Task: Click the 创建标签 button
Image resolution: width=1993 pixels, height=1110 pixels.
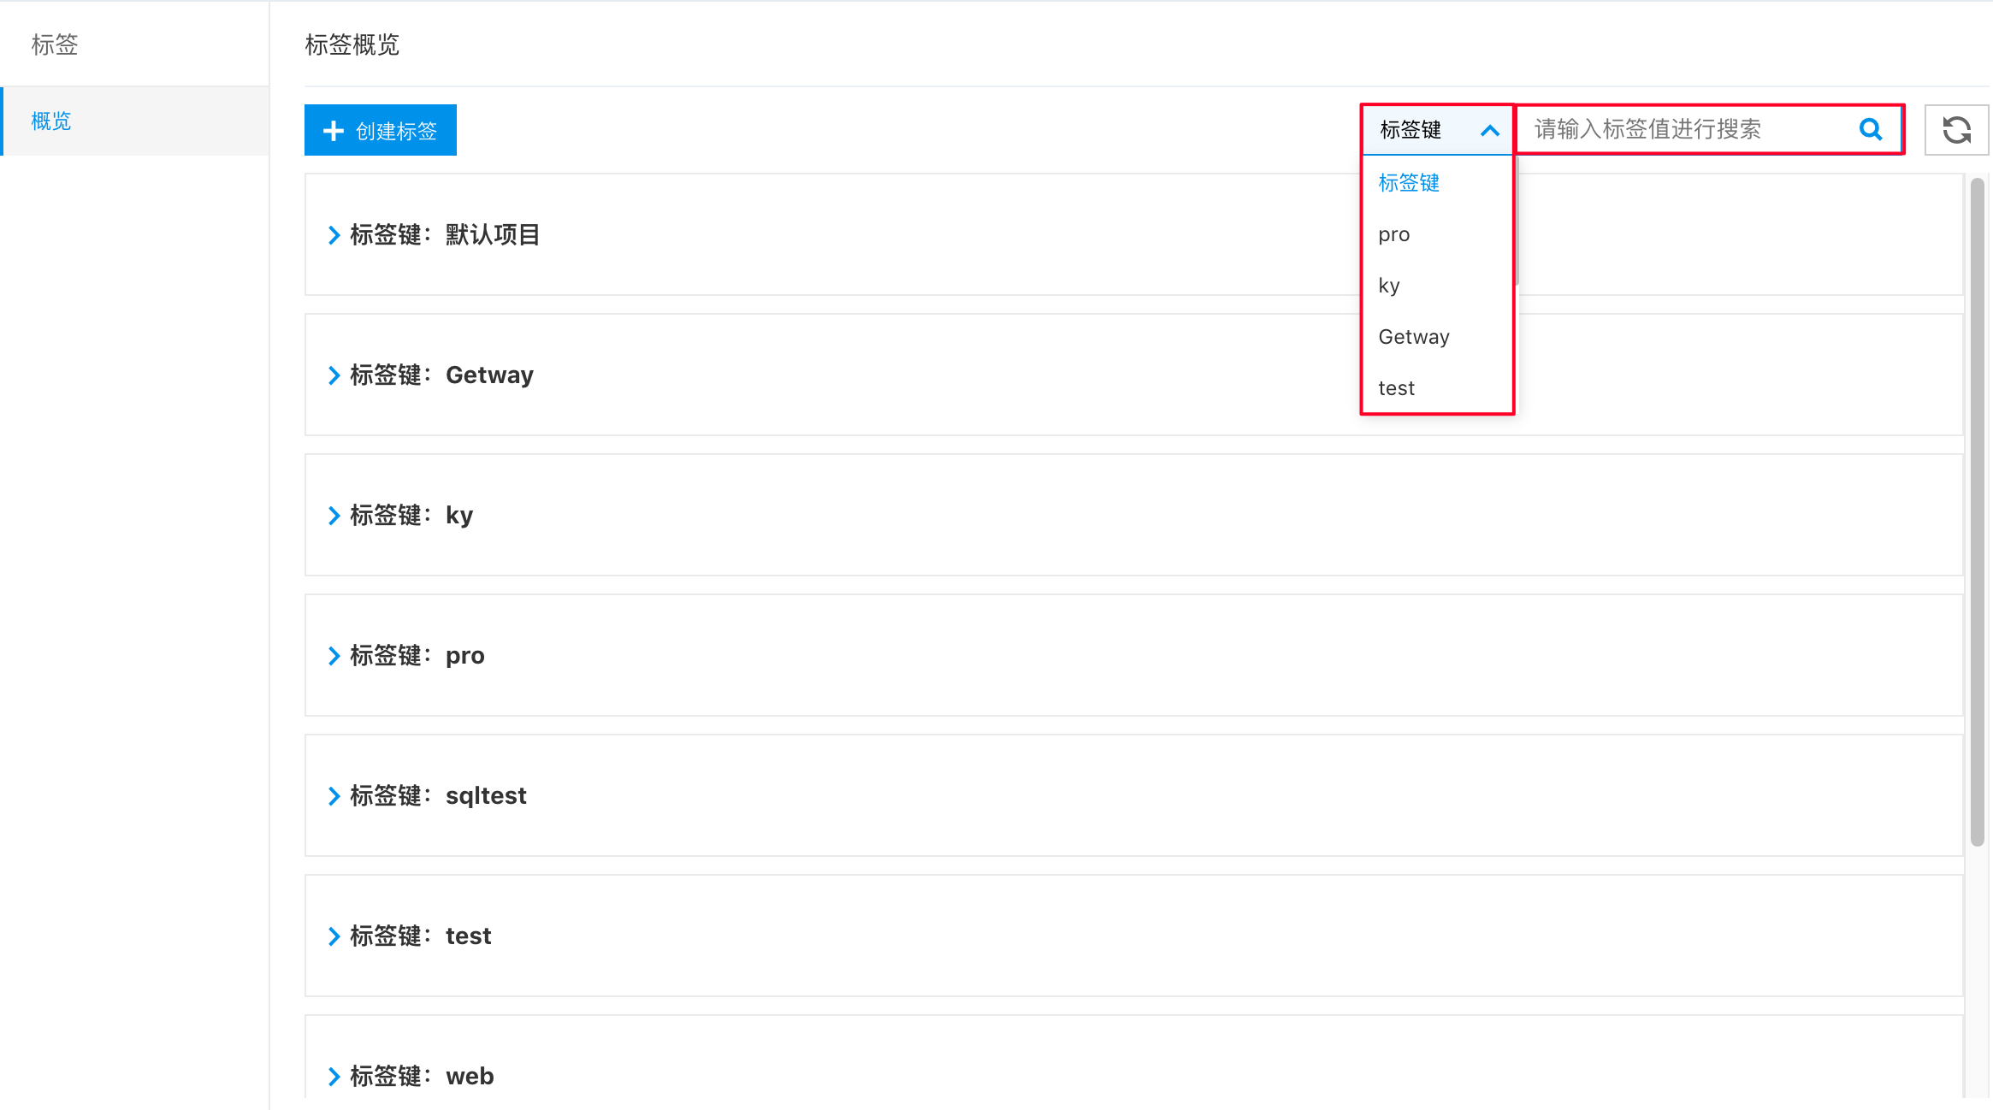Action: (x=381, y=130)
